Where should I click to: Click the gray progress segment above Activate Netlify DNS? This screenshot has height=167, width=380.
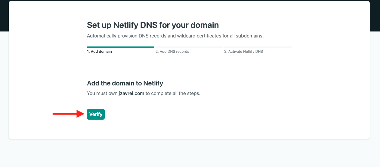pos(257,47)
